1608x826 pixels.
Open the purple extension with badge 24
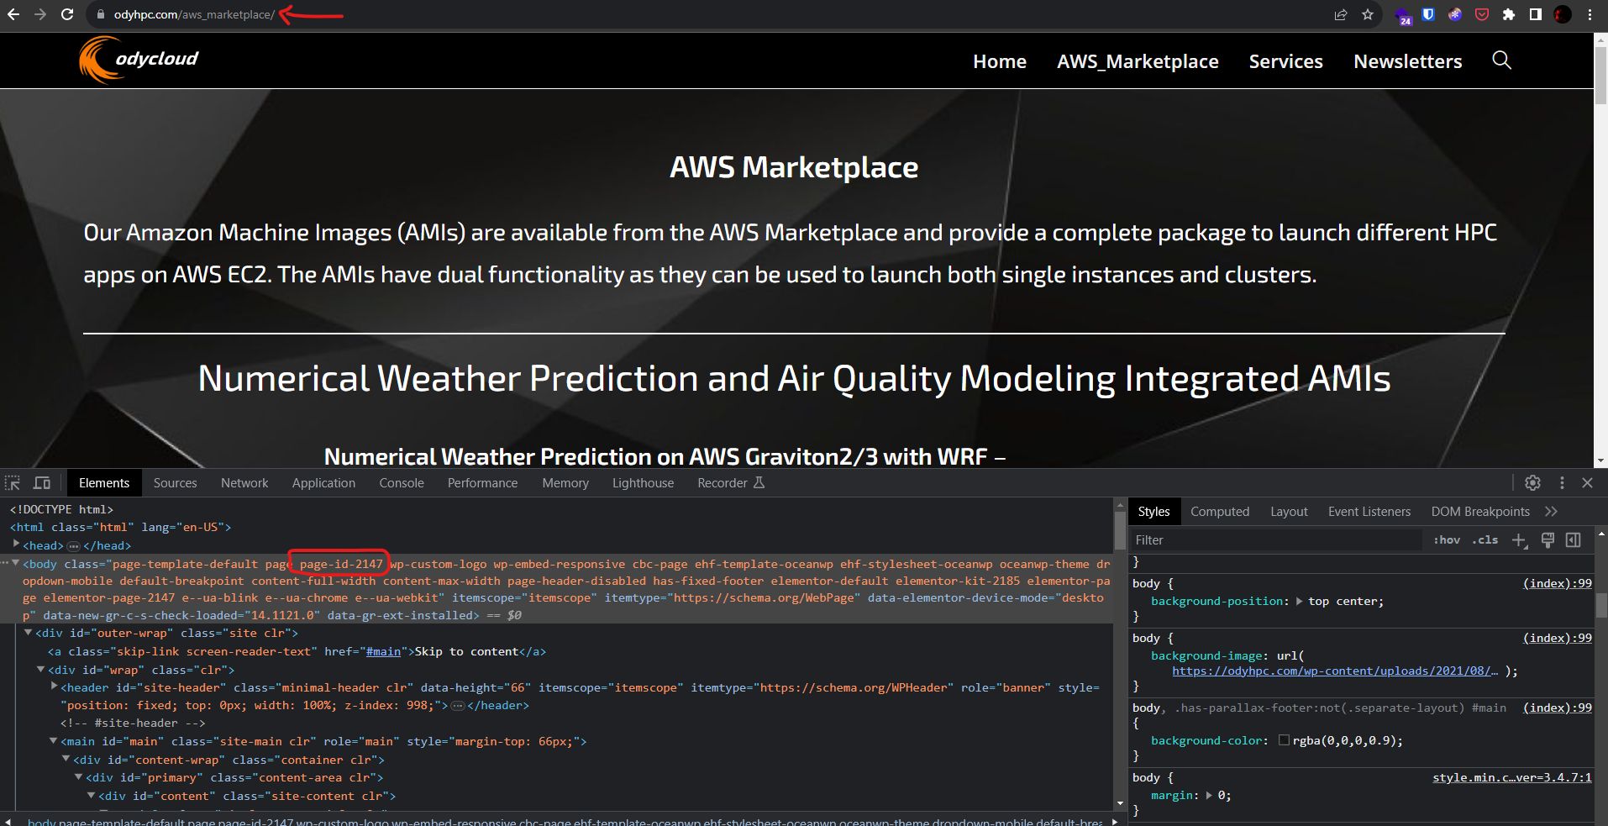point(1403,15)
